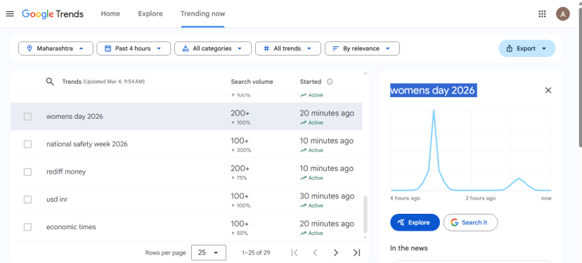Select the usd inr trend row
The height and width of the screenshot is (263, 582).
point(186,200)
